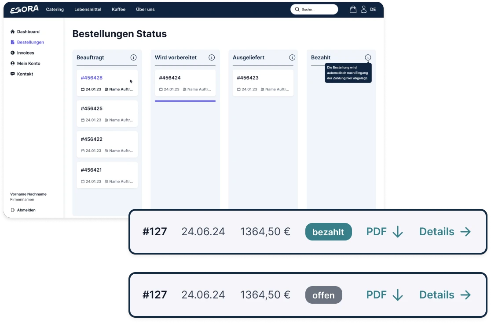491x323 pixels.
Task: Download PDF for the bezahlt invoice
Action: point(385,232)
